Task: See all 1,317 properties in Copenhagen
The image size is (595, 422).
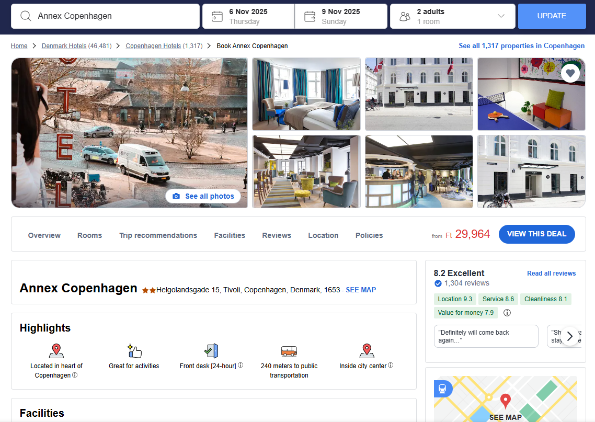Action: 521,46
